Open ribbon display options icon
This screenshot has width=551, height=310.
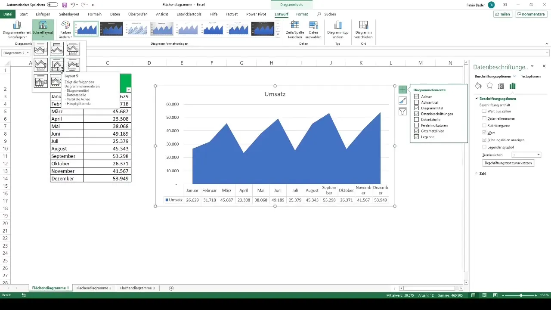click(505, 4)
